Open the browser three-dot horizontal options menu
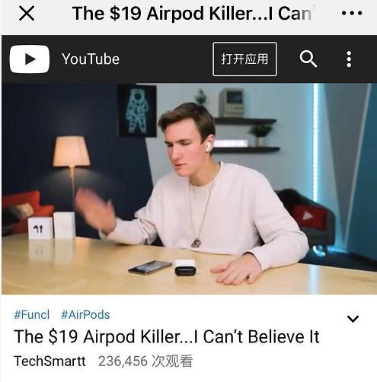Screen dimensions: 377x382 tap(352, 13)
